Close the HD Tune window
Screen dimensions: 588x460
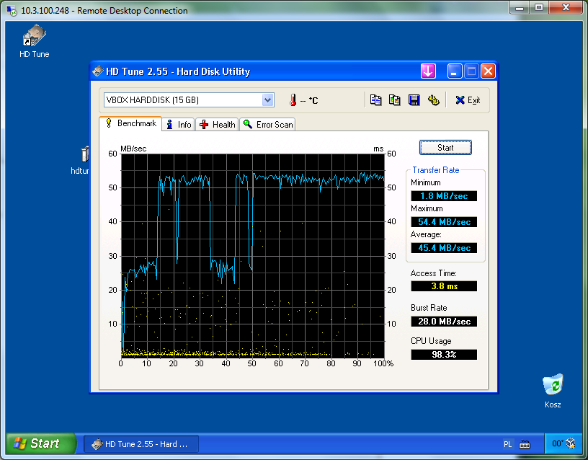(489, 71)
